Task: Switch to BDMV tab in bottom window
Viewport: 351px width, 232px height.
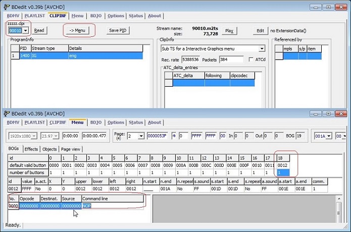Action: [13, 123]
